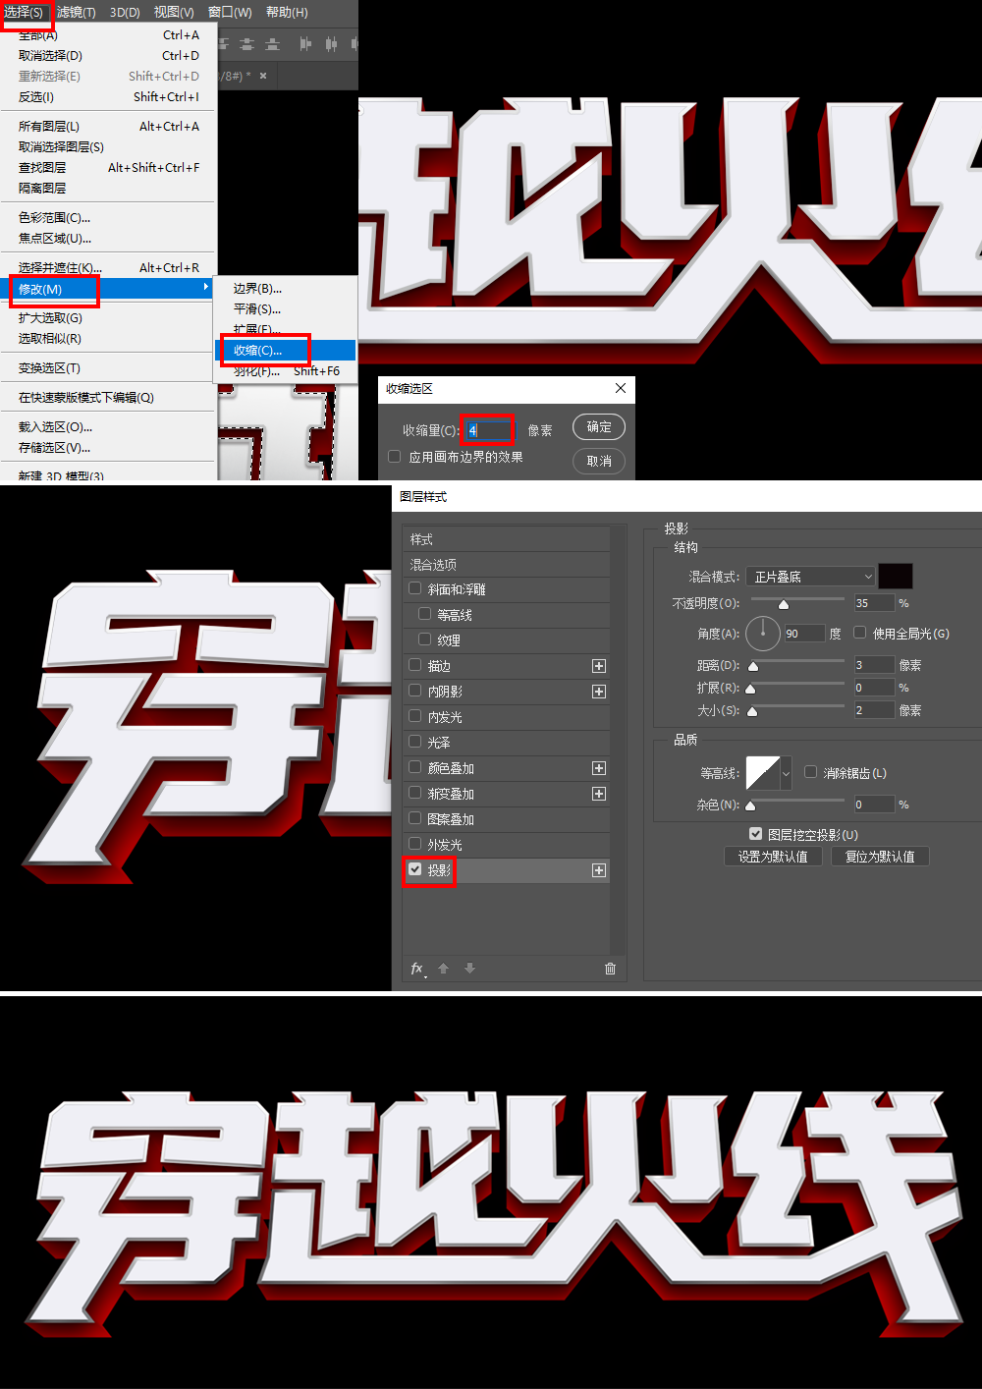Choose 收缩(C)... from submenu
Viewport: 982px width, 1389px height.
click(x=285, y=350)
